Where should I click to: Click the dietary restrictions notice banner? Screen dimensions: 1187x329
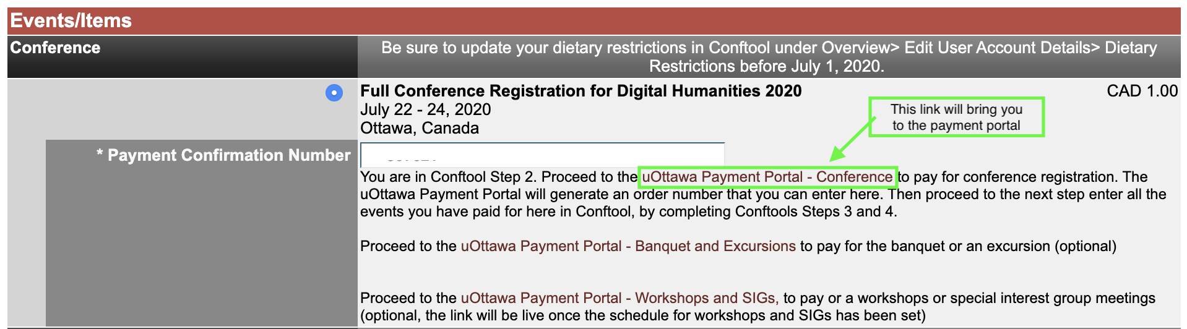[769, 57]
